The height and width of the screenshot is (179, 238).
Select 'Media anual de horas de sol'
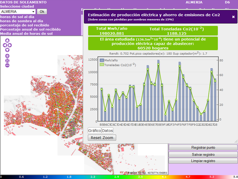26,34
